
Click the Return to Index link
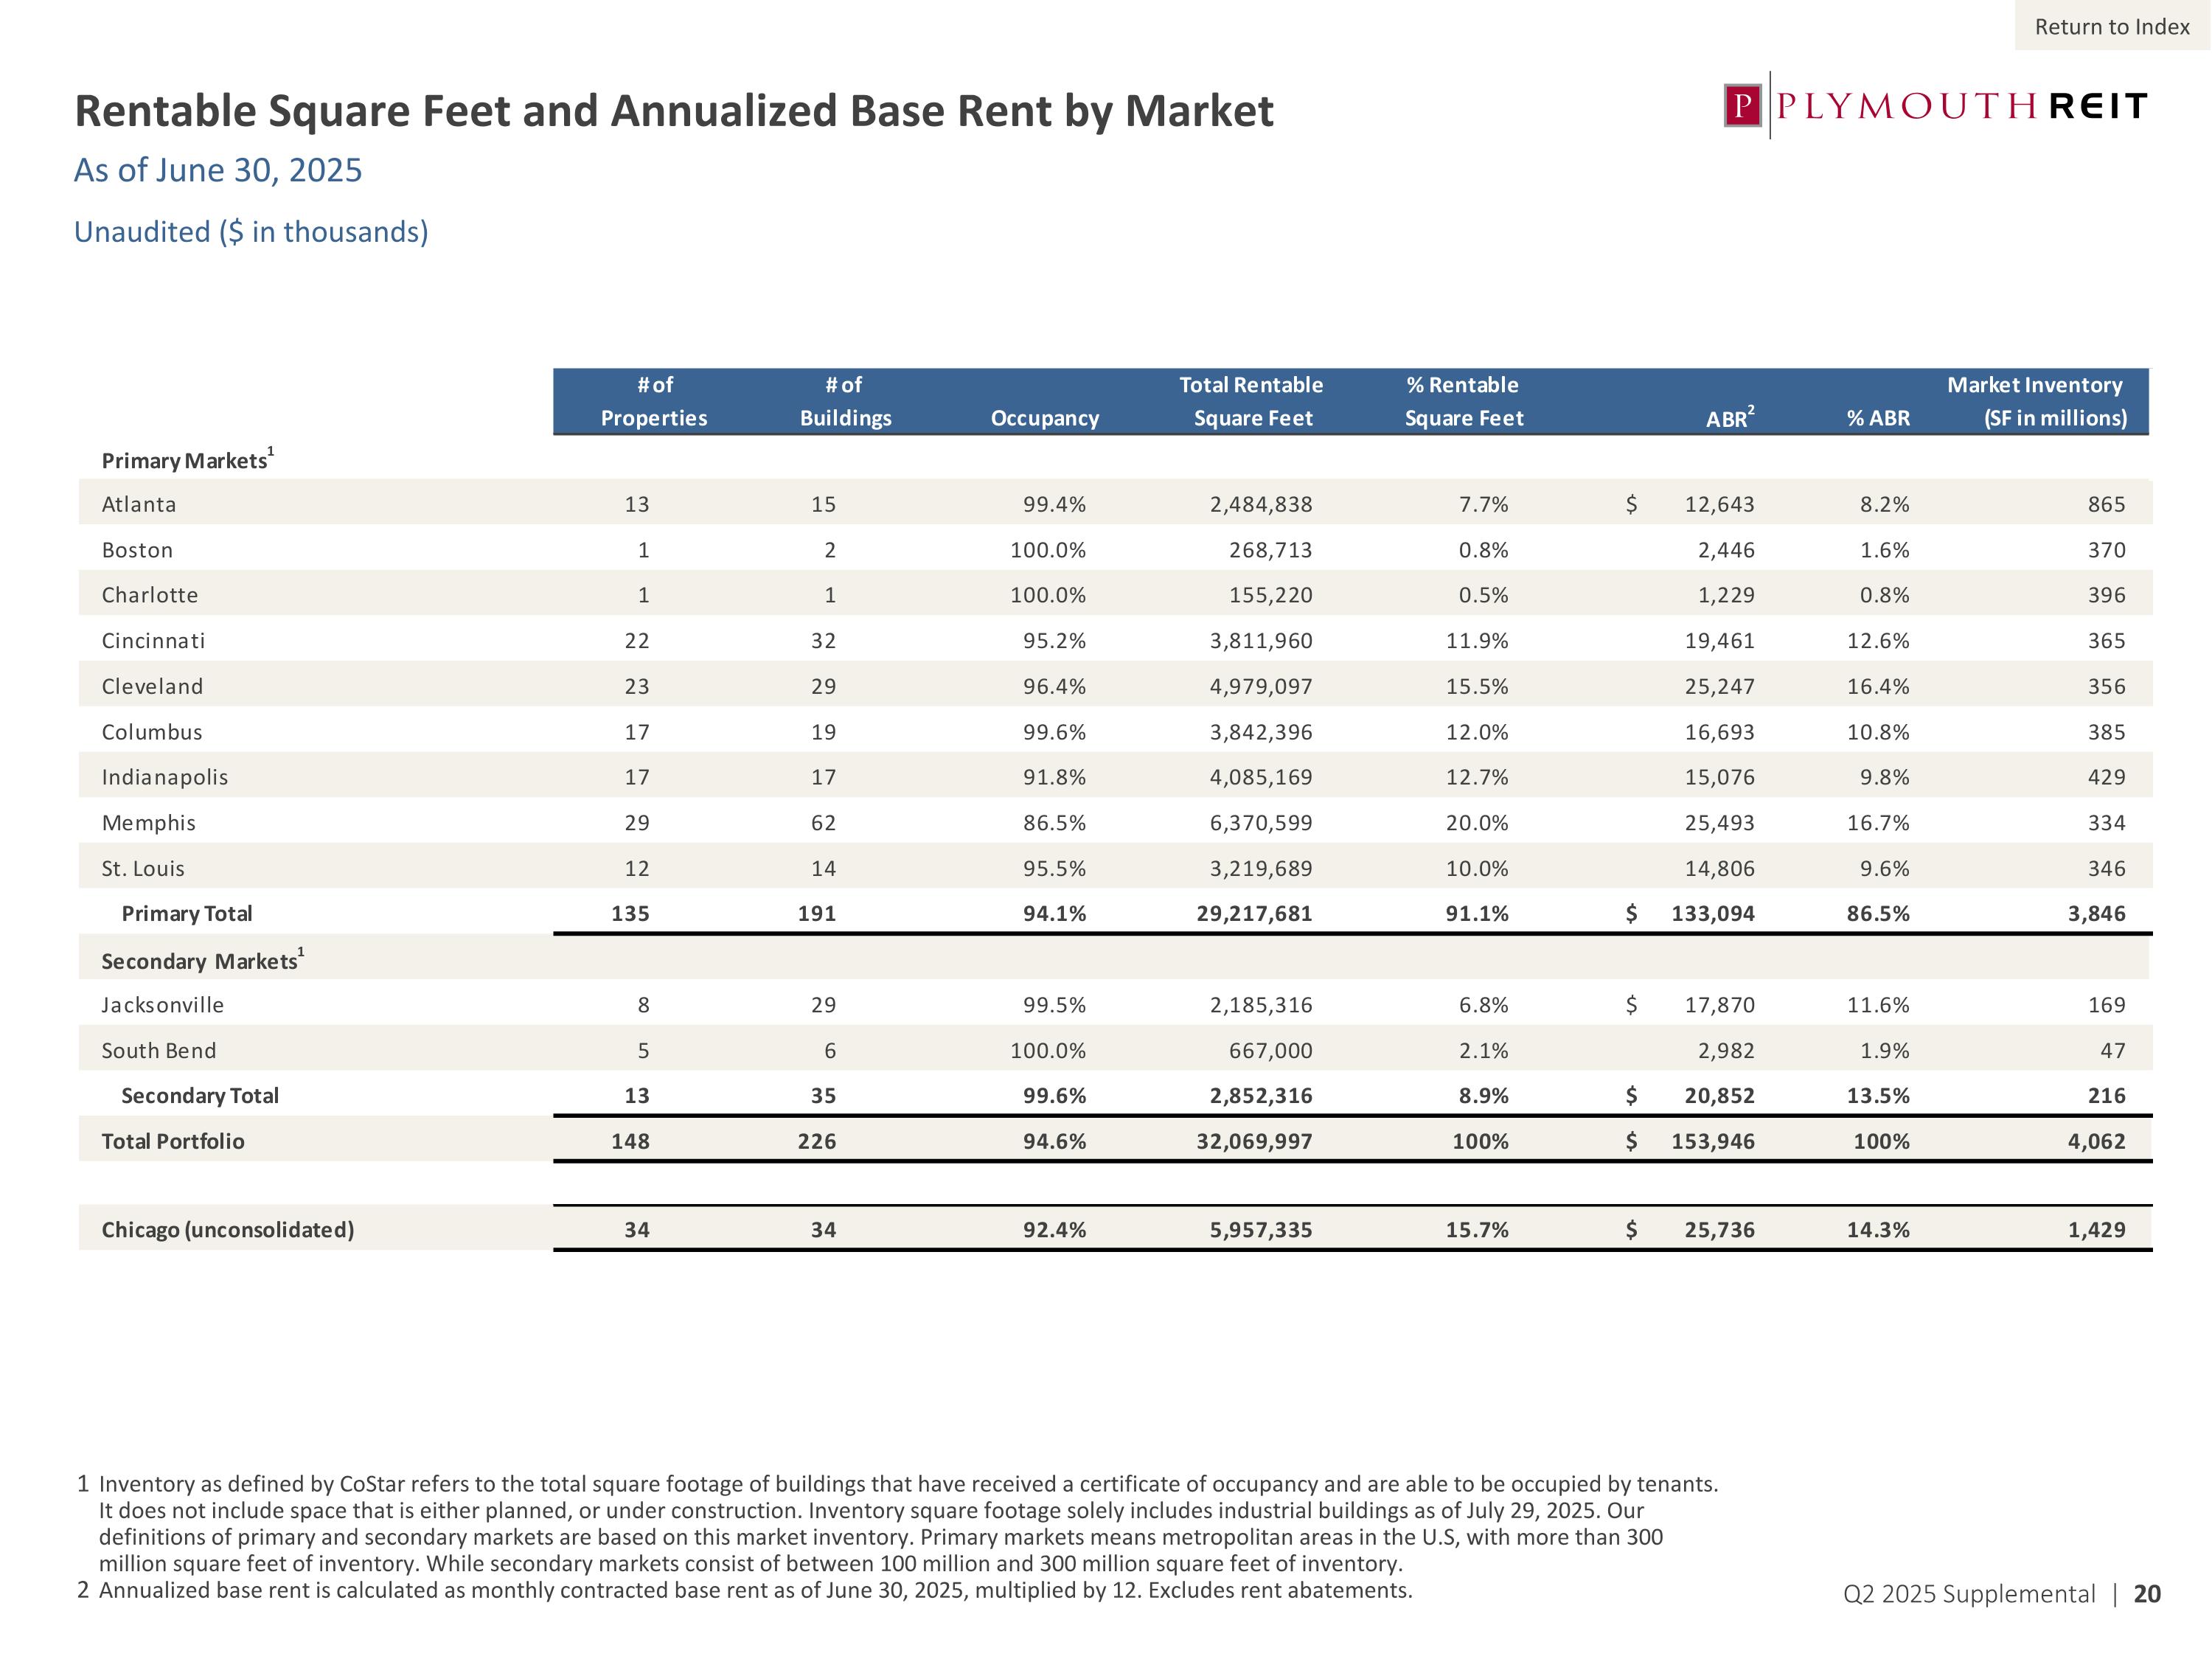pyautogui.click(x=2111, y=27)
